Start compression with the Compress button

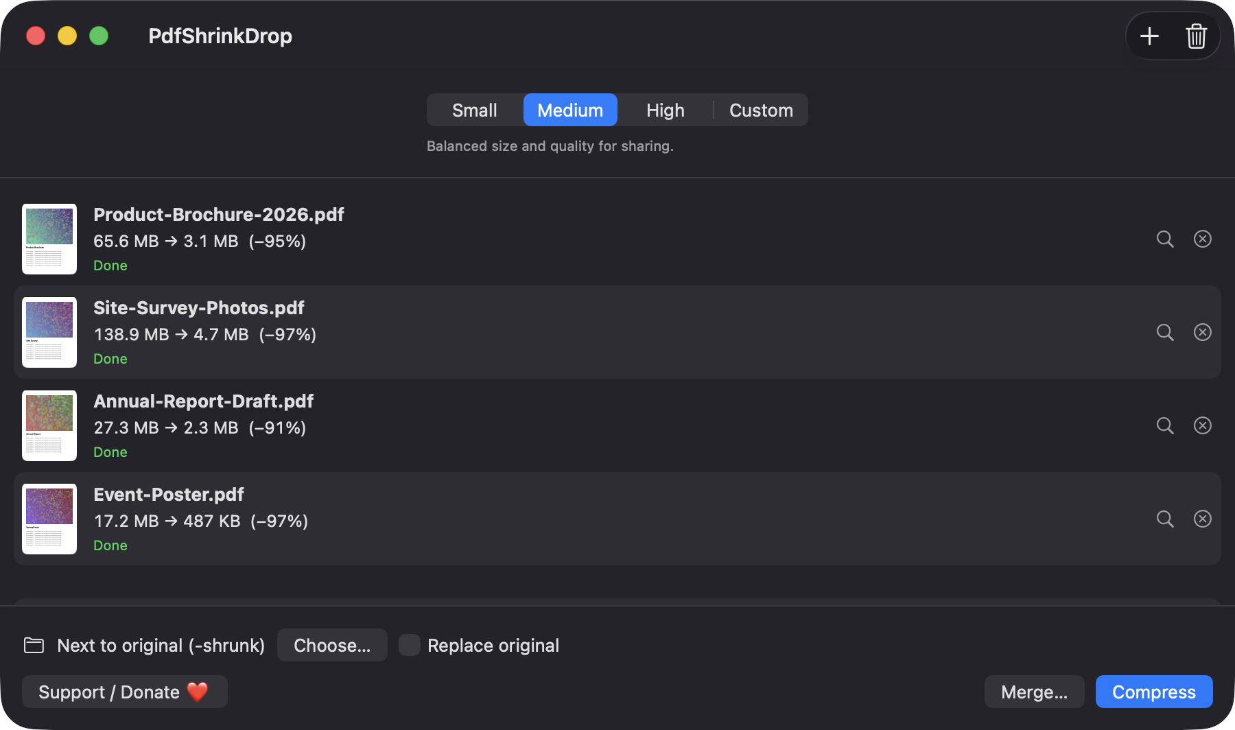point(1154,692)
